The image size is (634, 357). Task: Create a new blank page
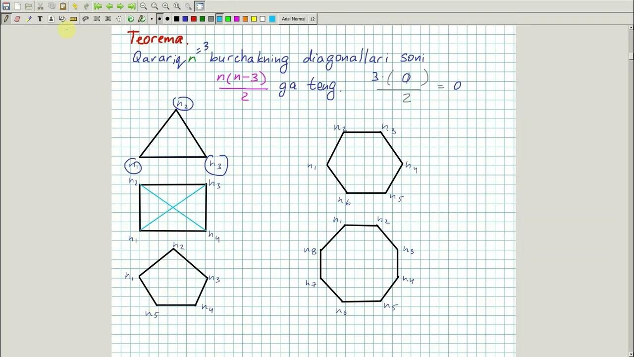coord(17,6)
